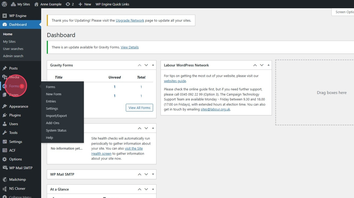Click the sites@labour.org.uk email link
This screenshot has height=198, width=354.
(215, 109)
